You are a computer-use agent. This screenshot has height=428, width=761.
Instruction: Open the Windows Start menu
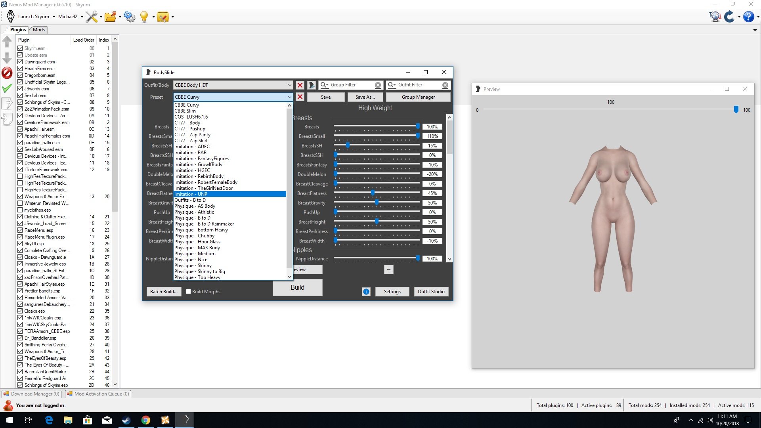tap(10, 420)
